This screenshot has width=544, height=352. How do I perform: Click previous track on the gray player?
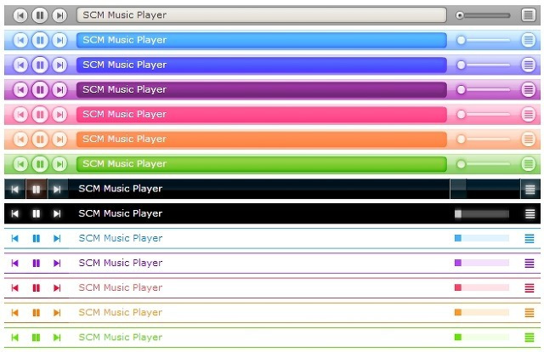pos(20,15)
